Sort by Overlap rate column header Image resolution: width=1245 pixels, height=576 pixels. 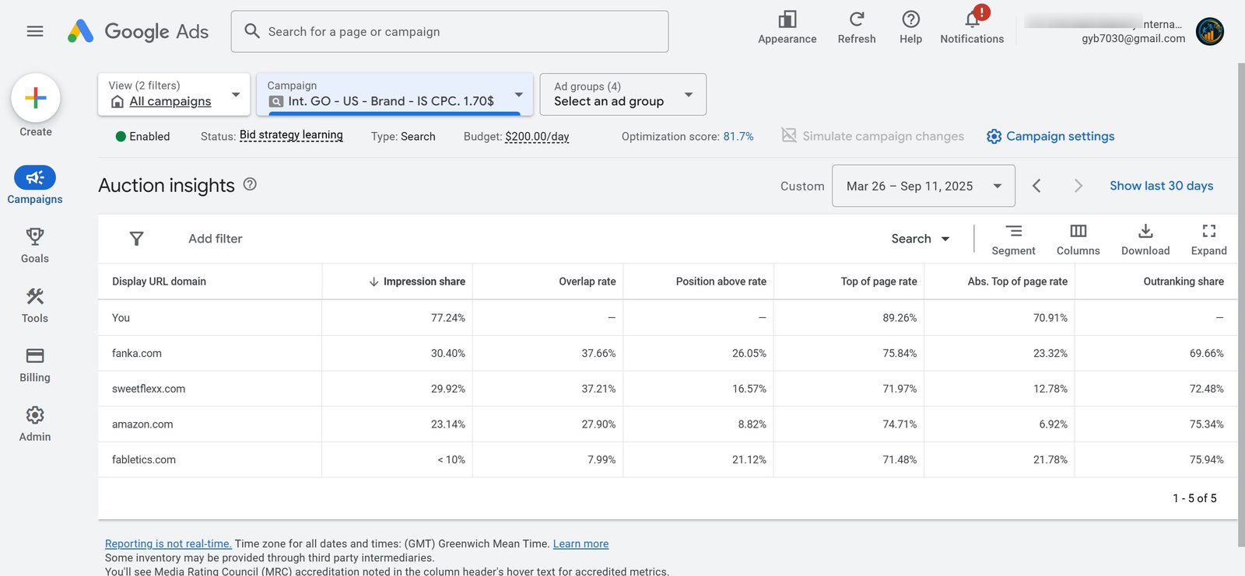[587, 281]
